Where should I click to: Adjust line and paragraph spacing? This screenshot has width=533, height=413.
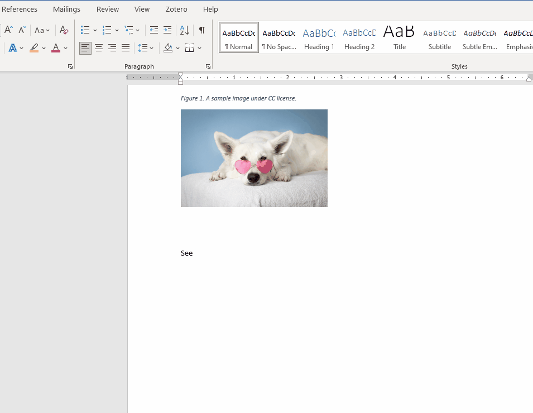point(143,48)
